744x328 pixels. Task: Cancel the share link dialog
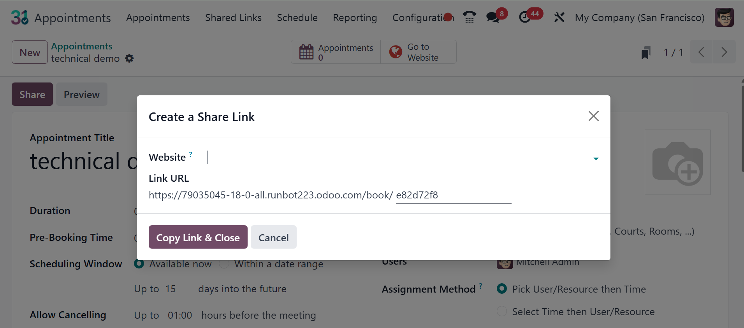click(x=273, y=237)
